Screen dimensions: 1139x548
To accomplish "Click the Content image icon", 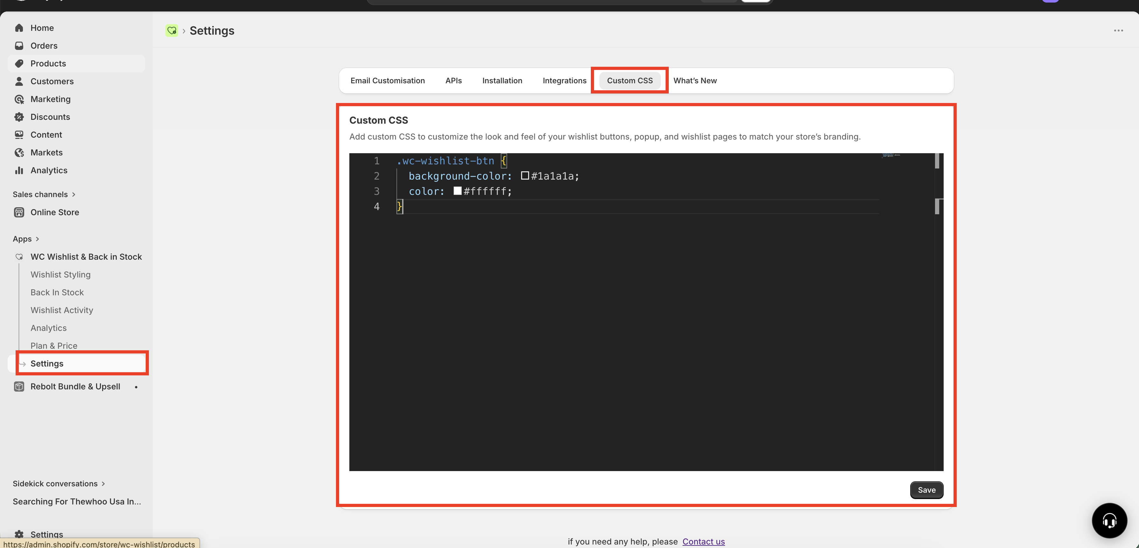I will 19,135.
